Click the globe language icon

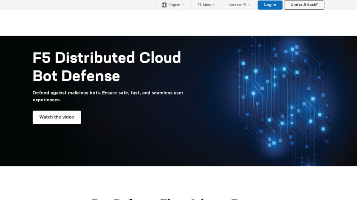click(164, 5)
